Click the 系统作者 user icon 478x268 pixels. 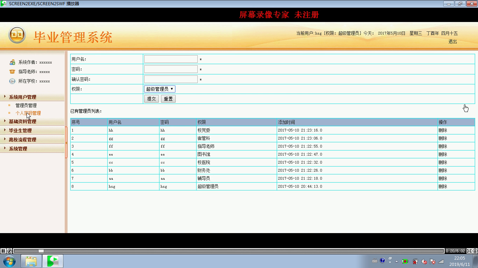12,62
